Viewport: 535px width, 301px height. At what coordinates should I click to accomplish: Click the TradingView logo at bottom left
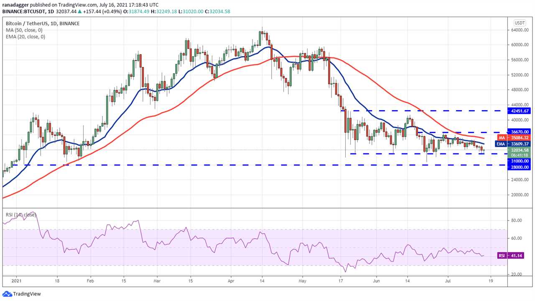pyautogui.click(x=22, y=294)
